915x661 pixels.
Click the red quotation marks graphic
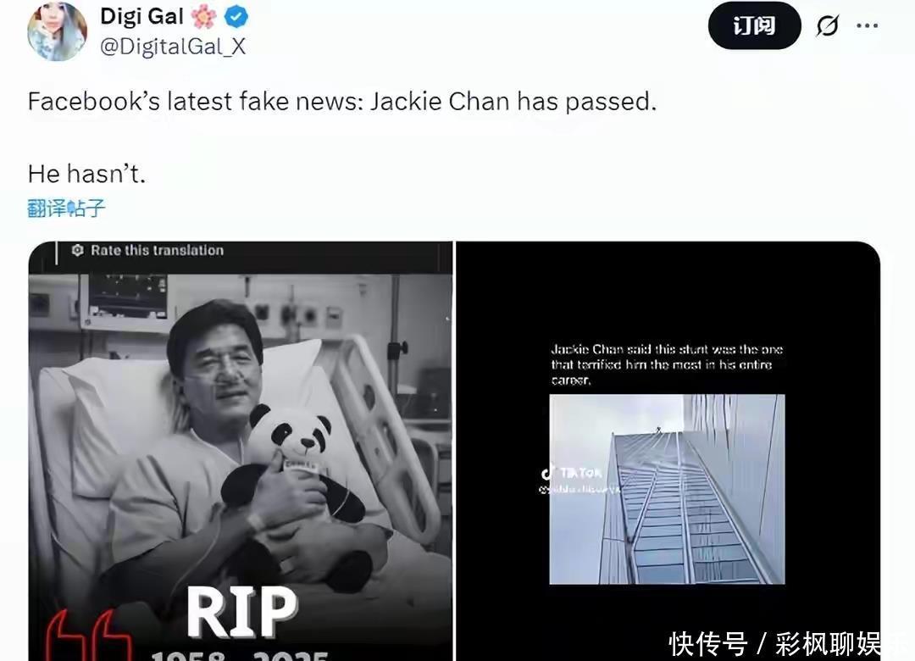[89, 636]
